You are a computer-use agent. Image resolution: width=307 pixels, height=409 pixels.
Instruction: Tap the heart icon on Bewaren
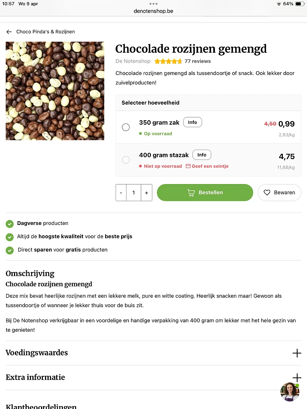point(267,193)
